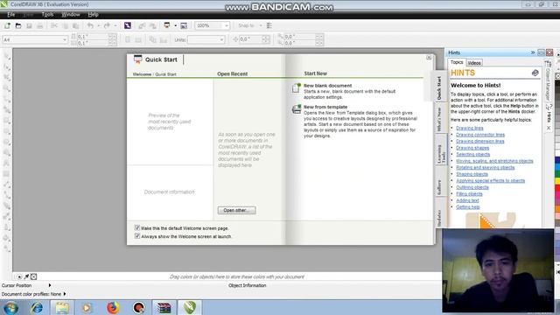Viewport: 560px width, 315px height.
Task: Open the Drawing lines hint topic
Action: (470, 129)
